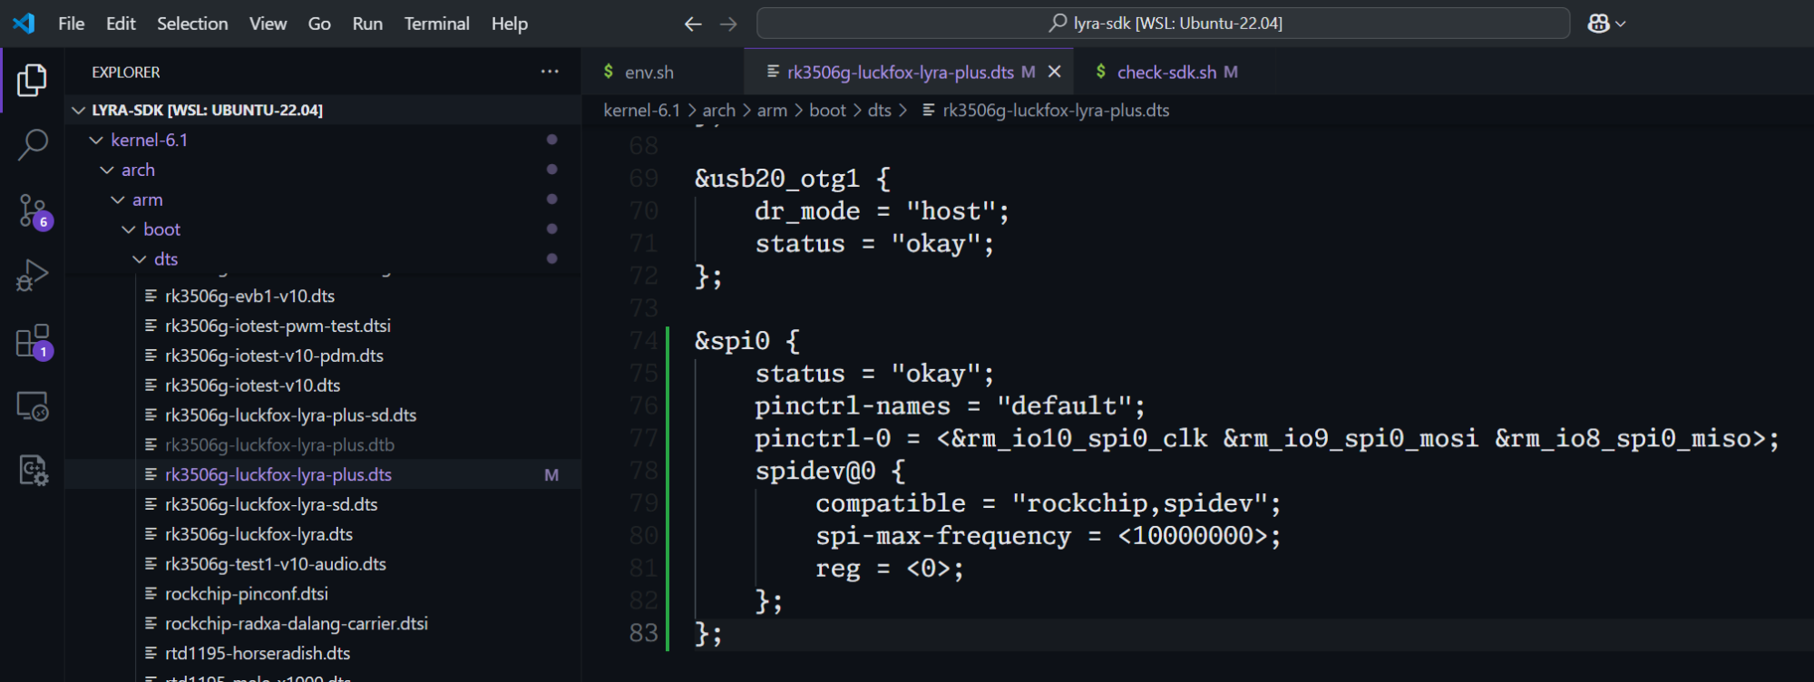Open the Help menu
This screenshot has height=682, width=1814.
(510, 24)
